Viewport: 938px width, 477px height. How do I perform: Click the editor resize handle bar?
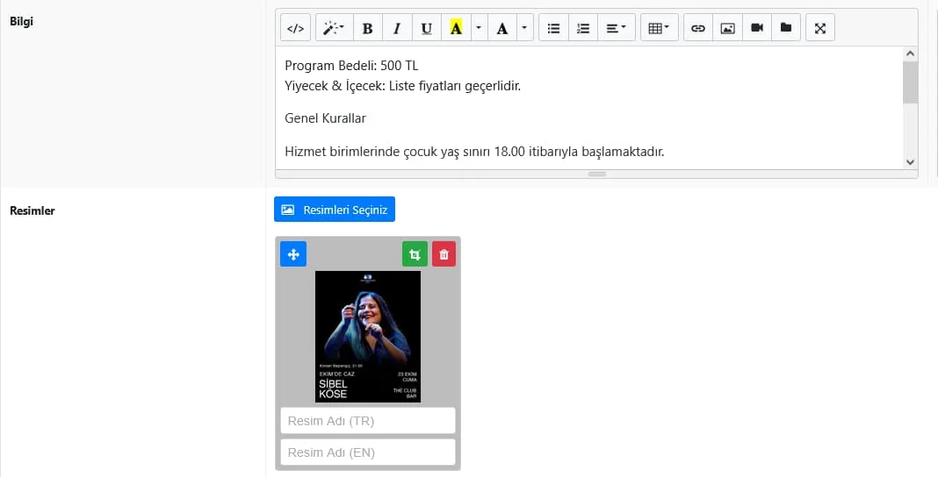click(596, 174)
